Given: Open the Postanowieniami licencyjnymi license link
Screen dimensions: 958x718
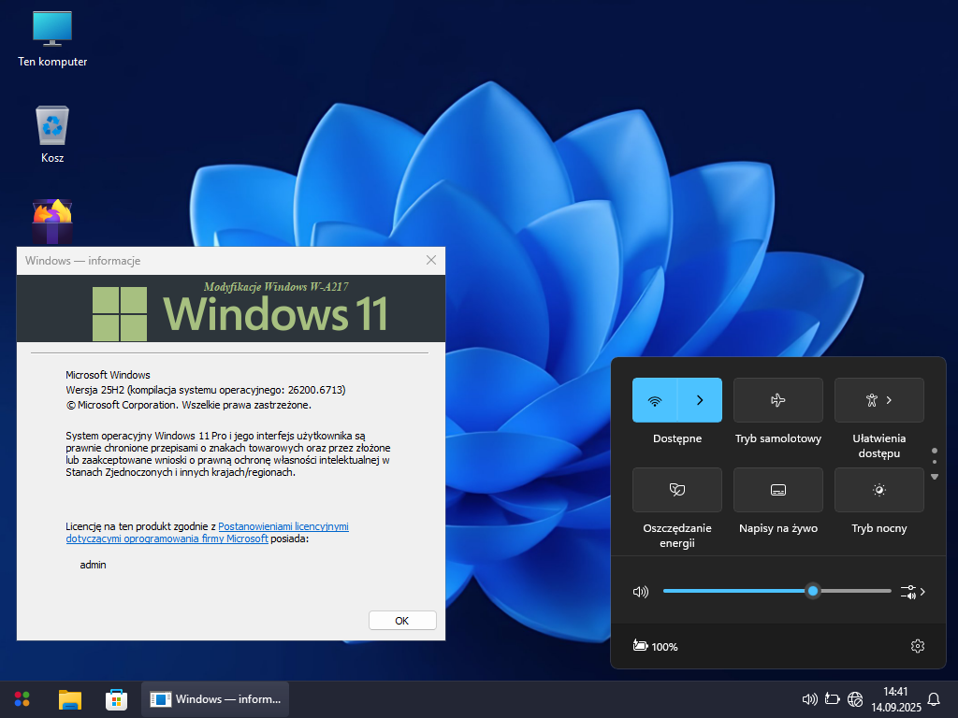Looking at the screenshot, I should (x=283, y=527).
